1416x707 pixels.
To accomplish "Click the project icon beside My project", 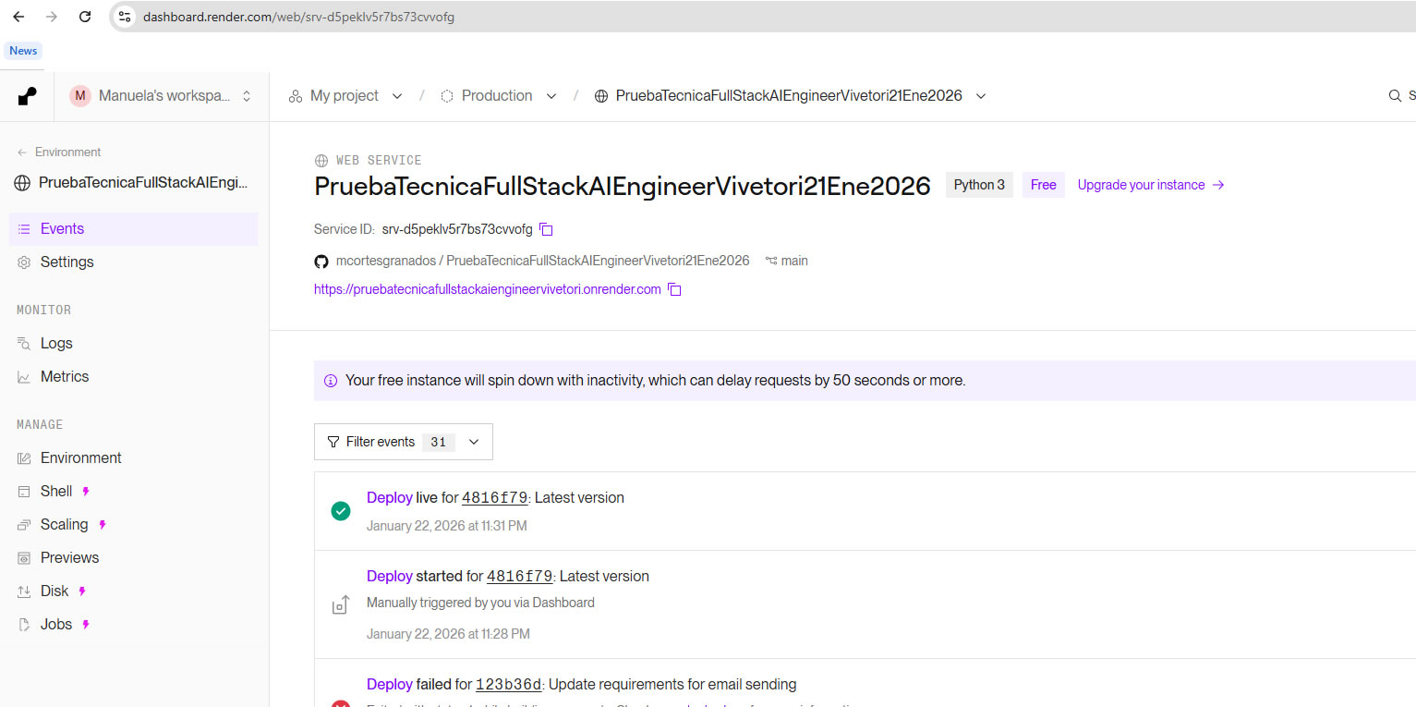I will coord(296,96).
